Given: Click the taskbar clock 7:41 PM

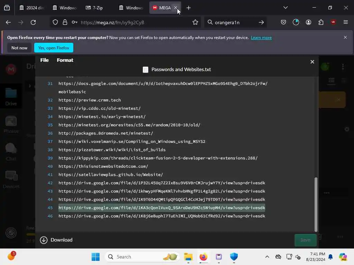Looking at the screenshot, I should tap(315, 257).
